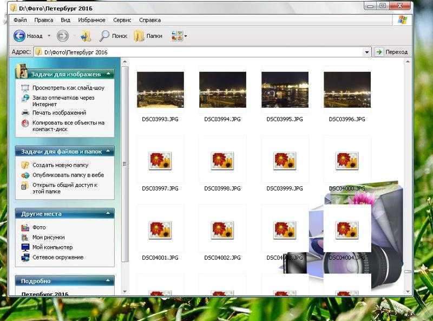This screenshot has width=433, height=321.
Task: Click the Мой компьютер monitor icon
Action: [x=25, y=247]
